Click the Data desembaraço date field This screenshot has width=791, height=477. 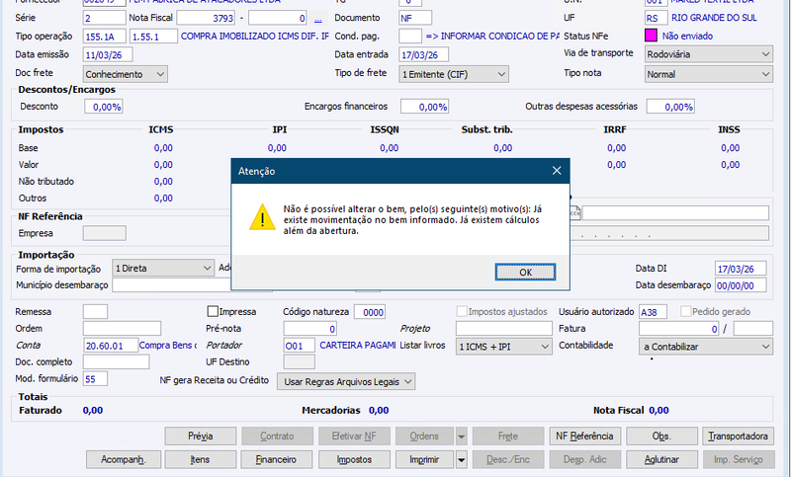741,285
